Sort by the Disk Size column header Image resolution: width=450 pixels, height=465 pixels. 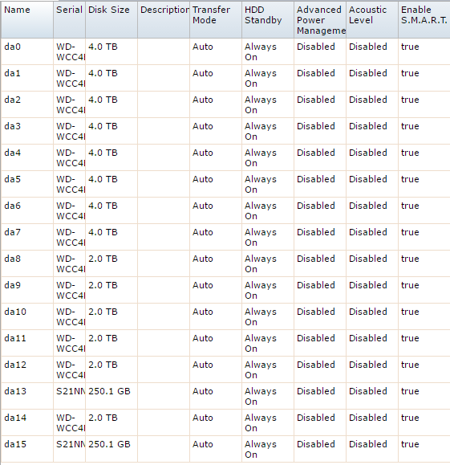[x=111, y=20]
